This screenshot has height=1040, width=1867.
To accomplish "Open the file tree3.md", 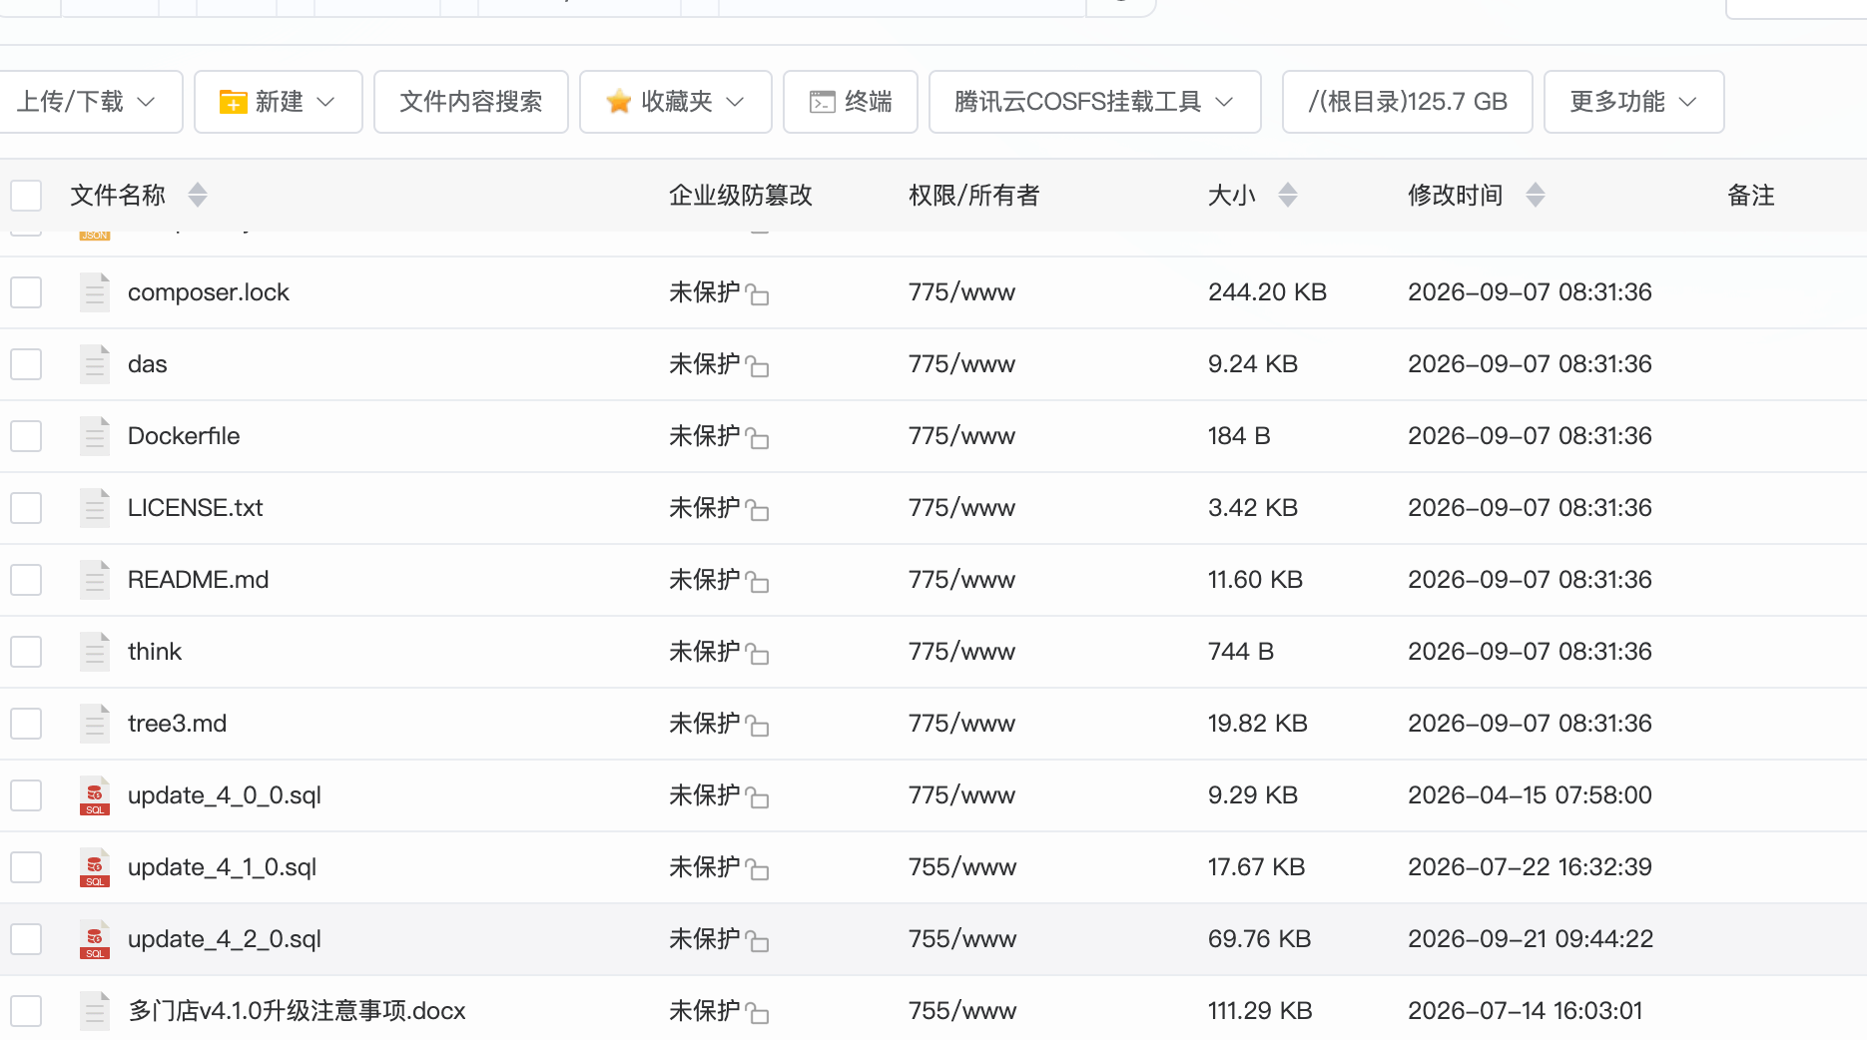I will pyautogui.click(x=178, y=724).
